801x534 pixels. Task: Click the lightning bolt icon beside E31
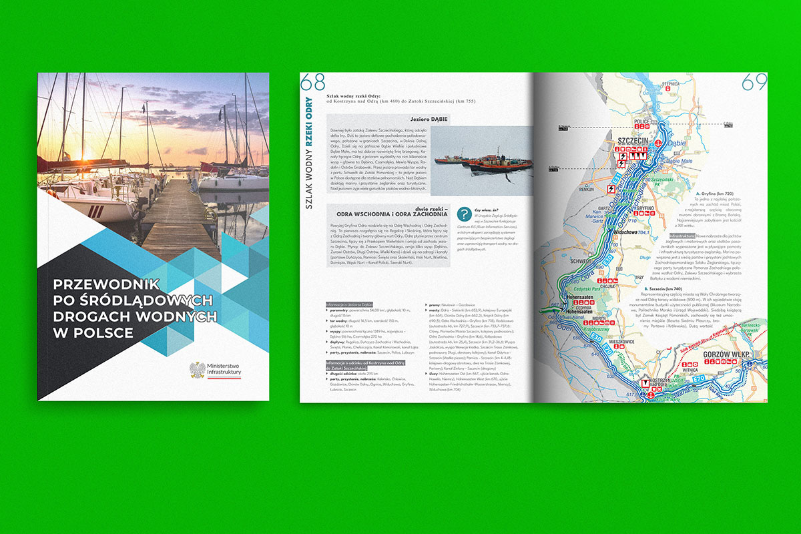click(611, 189)
